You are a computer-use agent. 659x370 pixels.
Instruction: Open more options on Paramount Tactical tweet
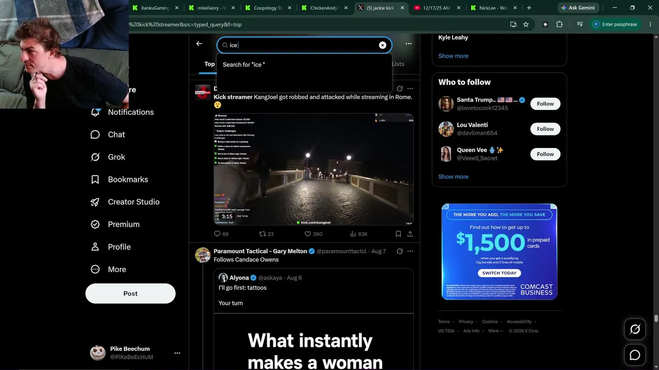[410, 251]
